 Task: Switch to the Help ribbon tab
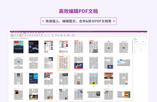coord(43,33)
